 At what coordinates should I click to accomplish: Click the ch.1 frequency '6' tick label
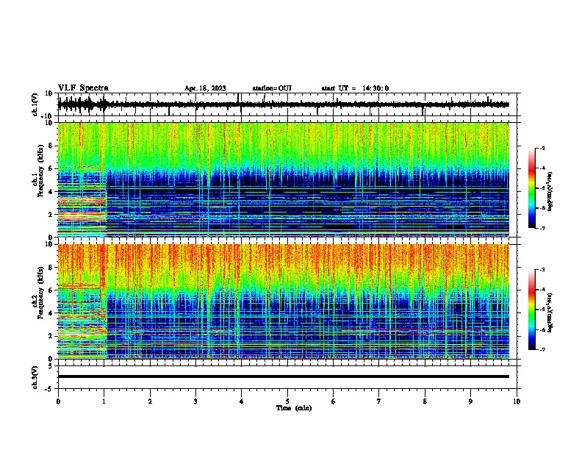coord(51,168)
